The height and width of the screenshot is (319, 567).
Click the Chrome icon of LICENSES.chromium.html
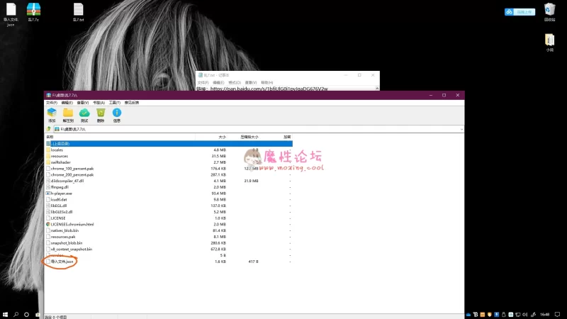(47, 224)
